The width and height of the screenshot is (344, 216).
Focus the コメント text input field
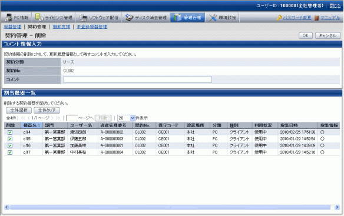click(138, 79)
